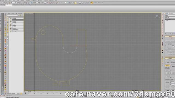Click the Mirror tool icon
This screenshot has width=175, height=98.
coord(68,3)
